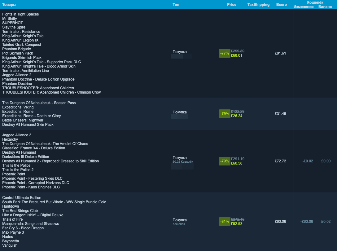Select SUPERHOT item
The width and height of the screenshot is (337, 251).
point(12,23)
